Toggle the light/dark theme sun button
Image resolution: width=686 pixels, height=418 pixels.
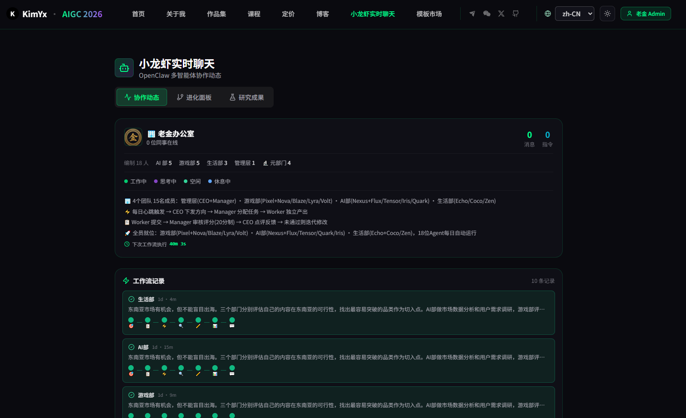coord(607,14)
